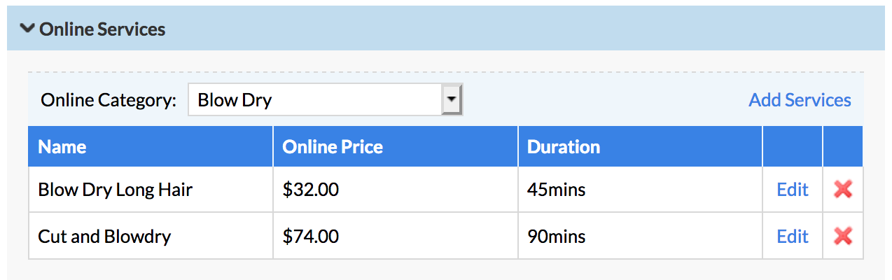Open the Online Category dropdown arrow
This screenshot has width=892, height=280.
tap(452, 100)
